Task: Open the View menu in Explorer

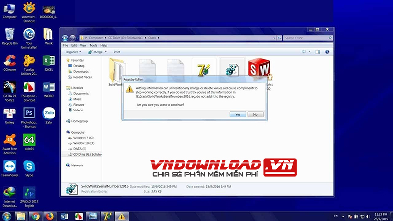Action: 83,45
